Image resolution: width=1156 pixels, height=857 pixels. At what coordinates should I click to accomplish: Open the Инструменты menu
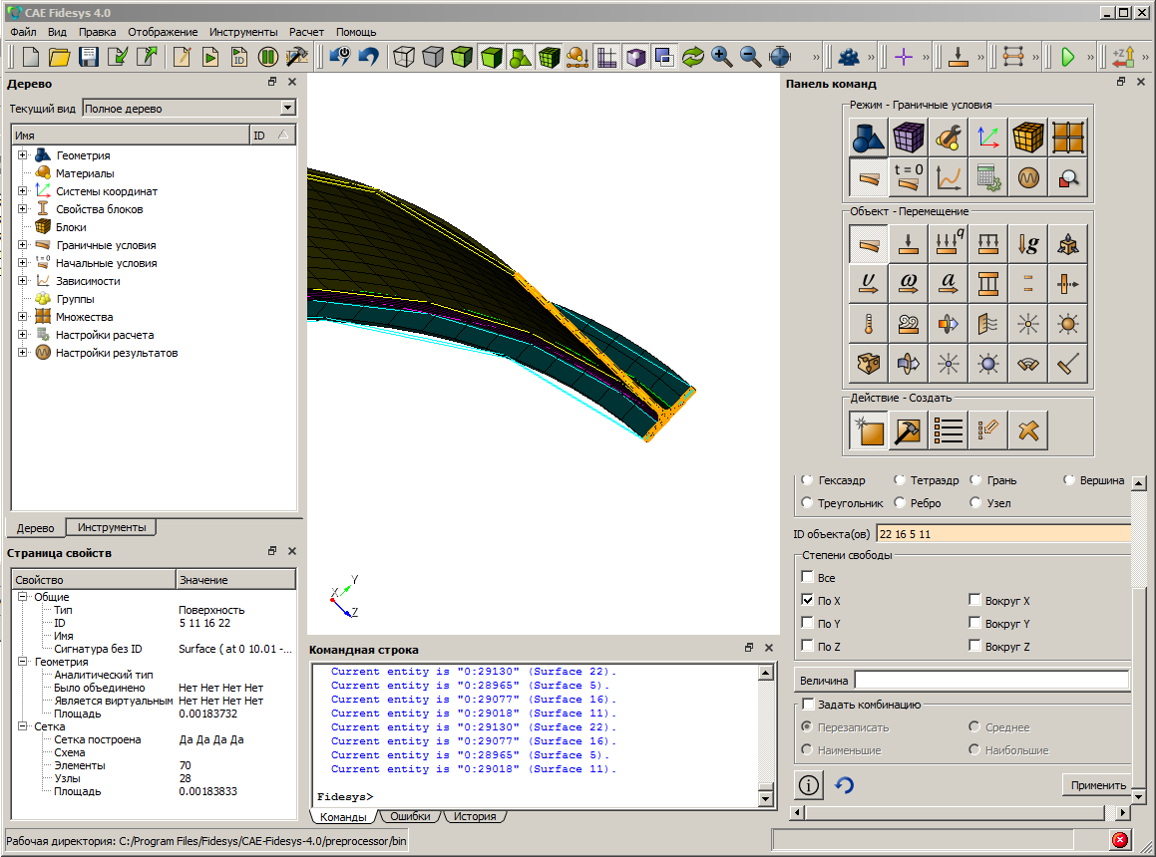243,32
